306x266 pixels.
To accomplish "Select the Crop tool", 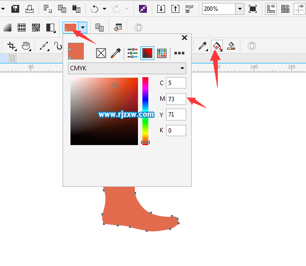I will coord(12,46).
